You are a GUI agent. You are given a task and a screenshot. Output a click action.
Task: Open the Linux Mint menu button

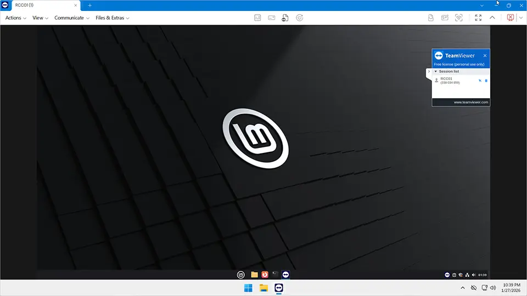(240, 275)
